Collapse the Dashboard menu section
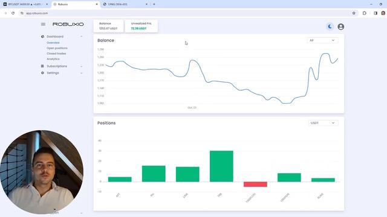Viewport: 387px width, 217px height. click(x=81, y=36)
